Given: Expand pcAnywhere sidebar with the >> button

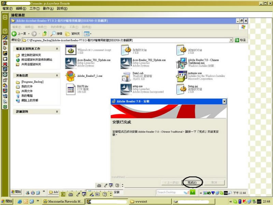Looking at the screenshot, I should [5, 17].
